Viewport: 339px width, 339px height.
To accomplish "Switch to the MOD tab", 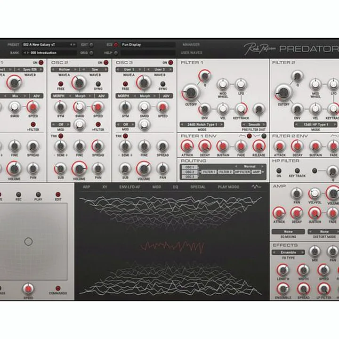I will (157, 187).
